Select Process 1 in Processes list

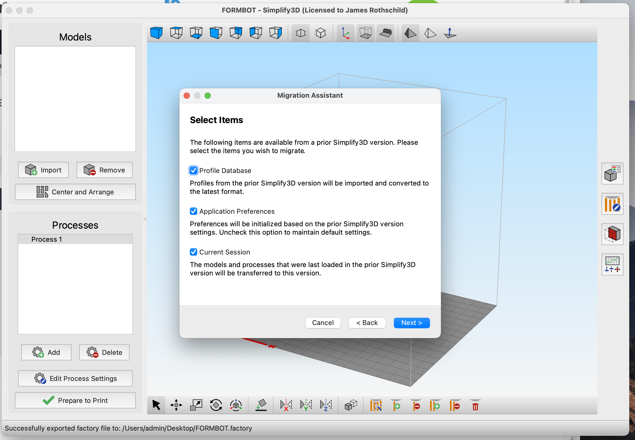click(x=75, y=239)
